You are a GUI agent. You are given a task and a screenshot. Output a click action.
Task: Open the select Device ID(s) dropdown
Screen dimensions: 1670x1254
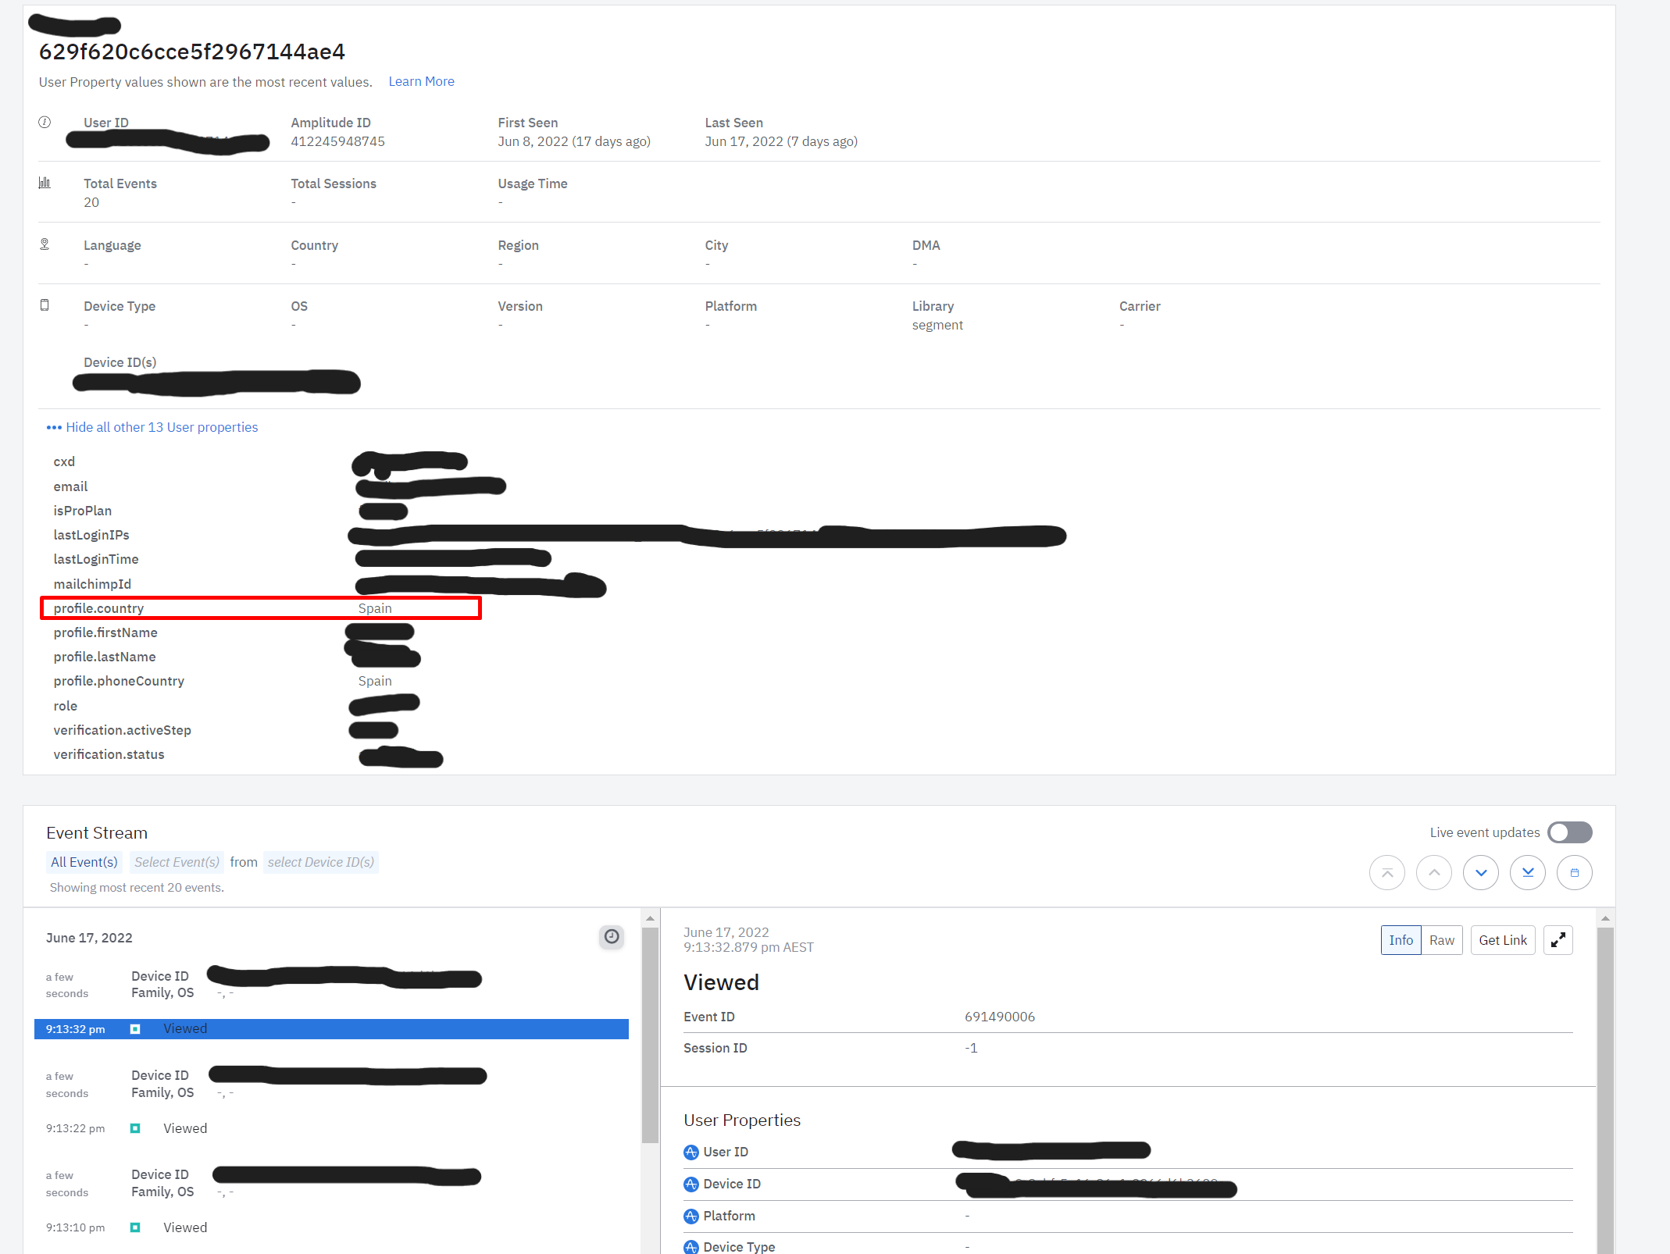[x=320, y=862]
